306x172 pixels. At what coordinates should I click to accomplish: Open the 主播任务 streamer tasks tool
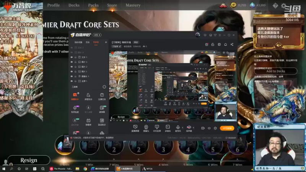pyautogui.click(x=102, y=96)
